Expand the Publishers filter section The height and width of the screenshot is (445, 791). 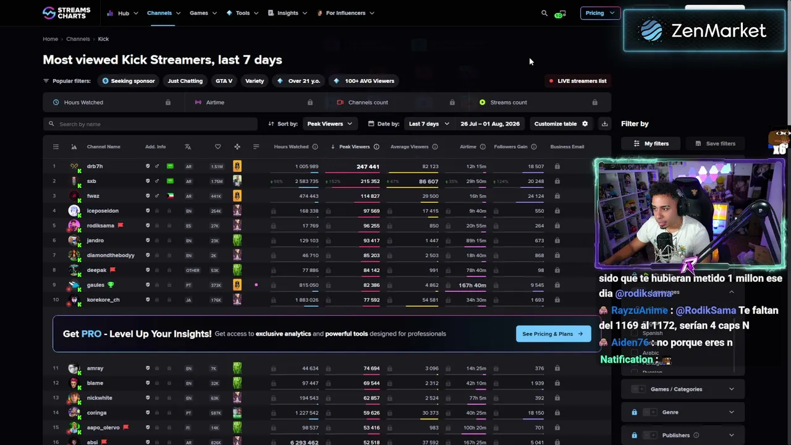click(x=731, y=435)
